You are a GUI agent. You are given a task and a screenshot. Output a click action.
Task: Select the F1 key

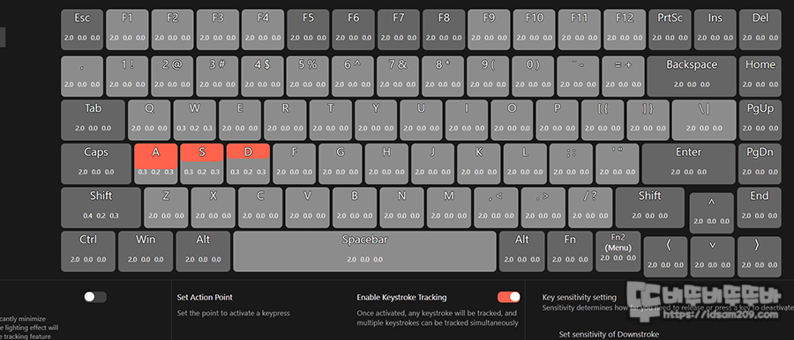pyautogui.click(x=127, y=30)
